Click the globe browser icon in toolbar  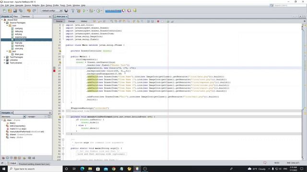coord(66,11)
